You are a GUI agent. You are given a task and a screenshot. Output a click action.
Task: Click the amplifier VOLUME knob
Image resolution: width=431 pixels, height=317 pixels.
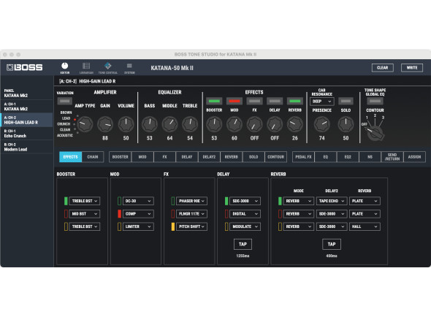pyautogui.click(x=126, y=124)
